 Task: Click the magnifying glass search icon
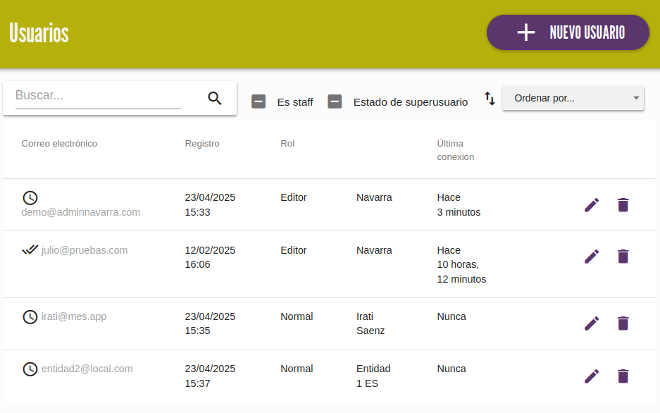click(215, 98)
